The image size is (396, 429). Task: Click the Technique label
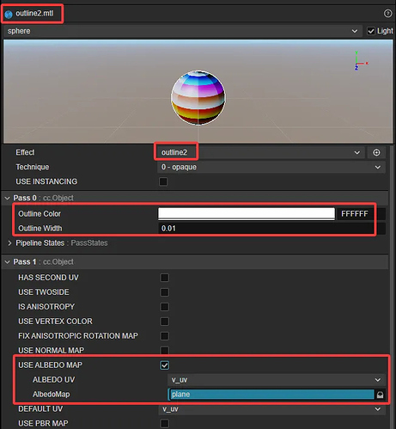pos(33,167)
